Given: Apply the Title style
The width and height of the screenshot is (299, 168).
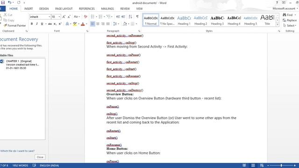Looking at the screenshot, I should pyautogui.click(x=267, y=20).
